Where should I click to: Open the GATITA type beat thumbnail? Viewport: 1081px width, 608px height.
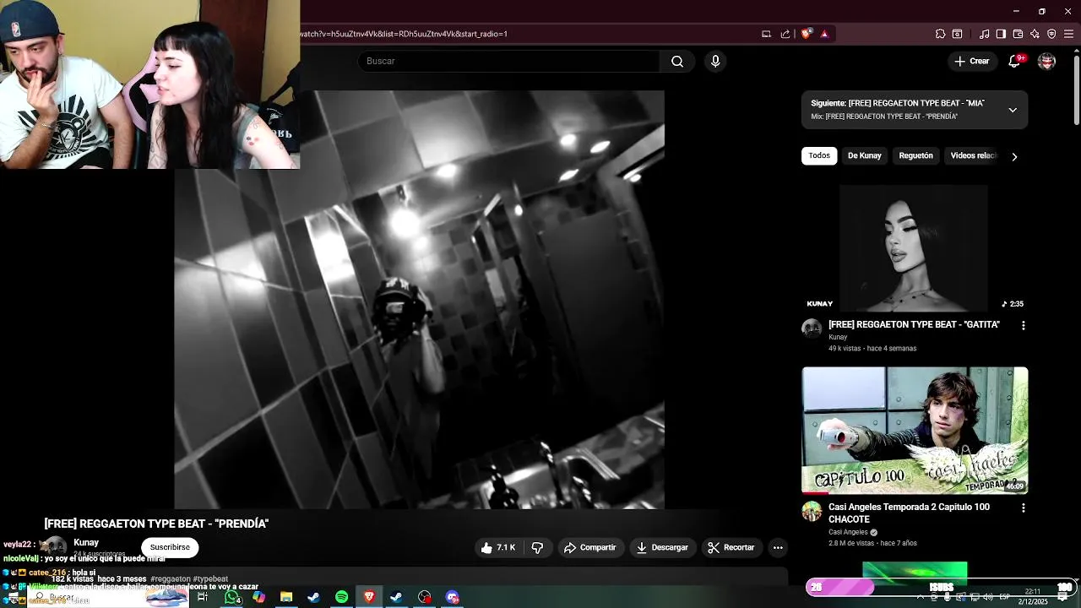pos(915,248)
